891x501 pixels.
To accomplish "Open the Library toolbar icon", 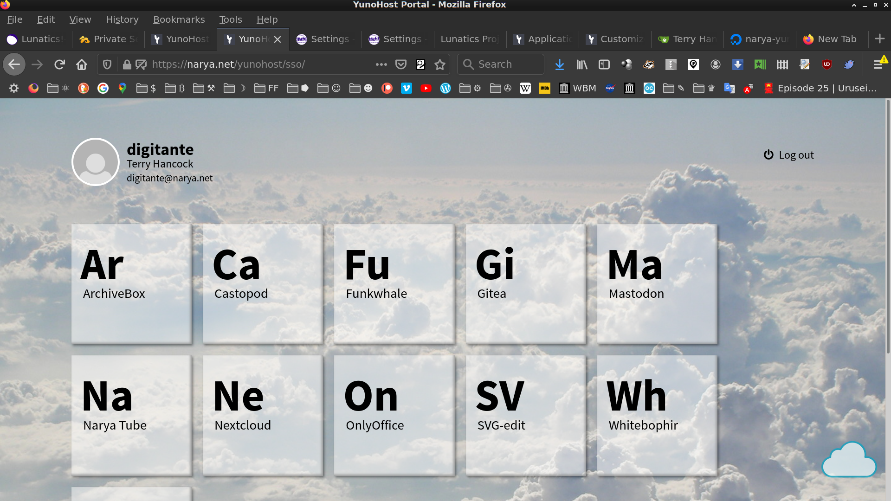I will pyautogui.click(x=582, y=64).
